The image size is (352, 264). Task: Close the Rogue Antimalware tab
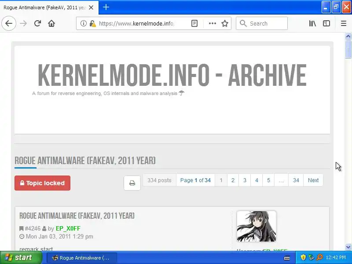pyautogui.click(x=91, y=7)
